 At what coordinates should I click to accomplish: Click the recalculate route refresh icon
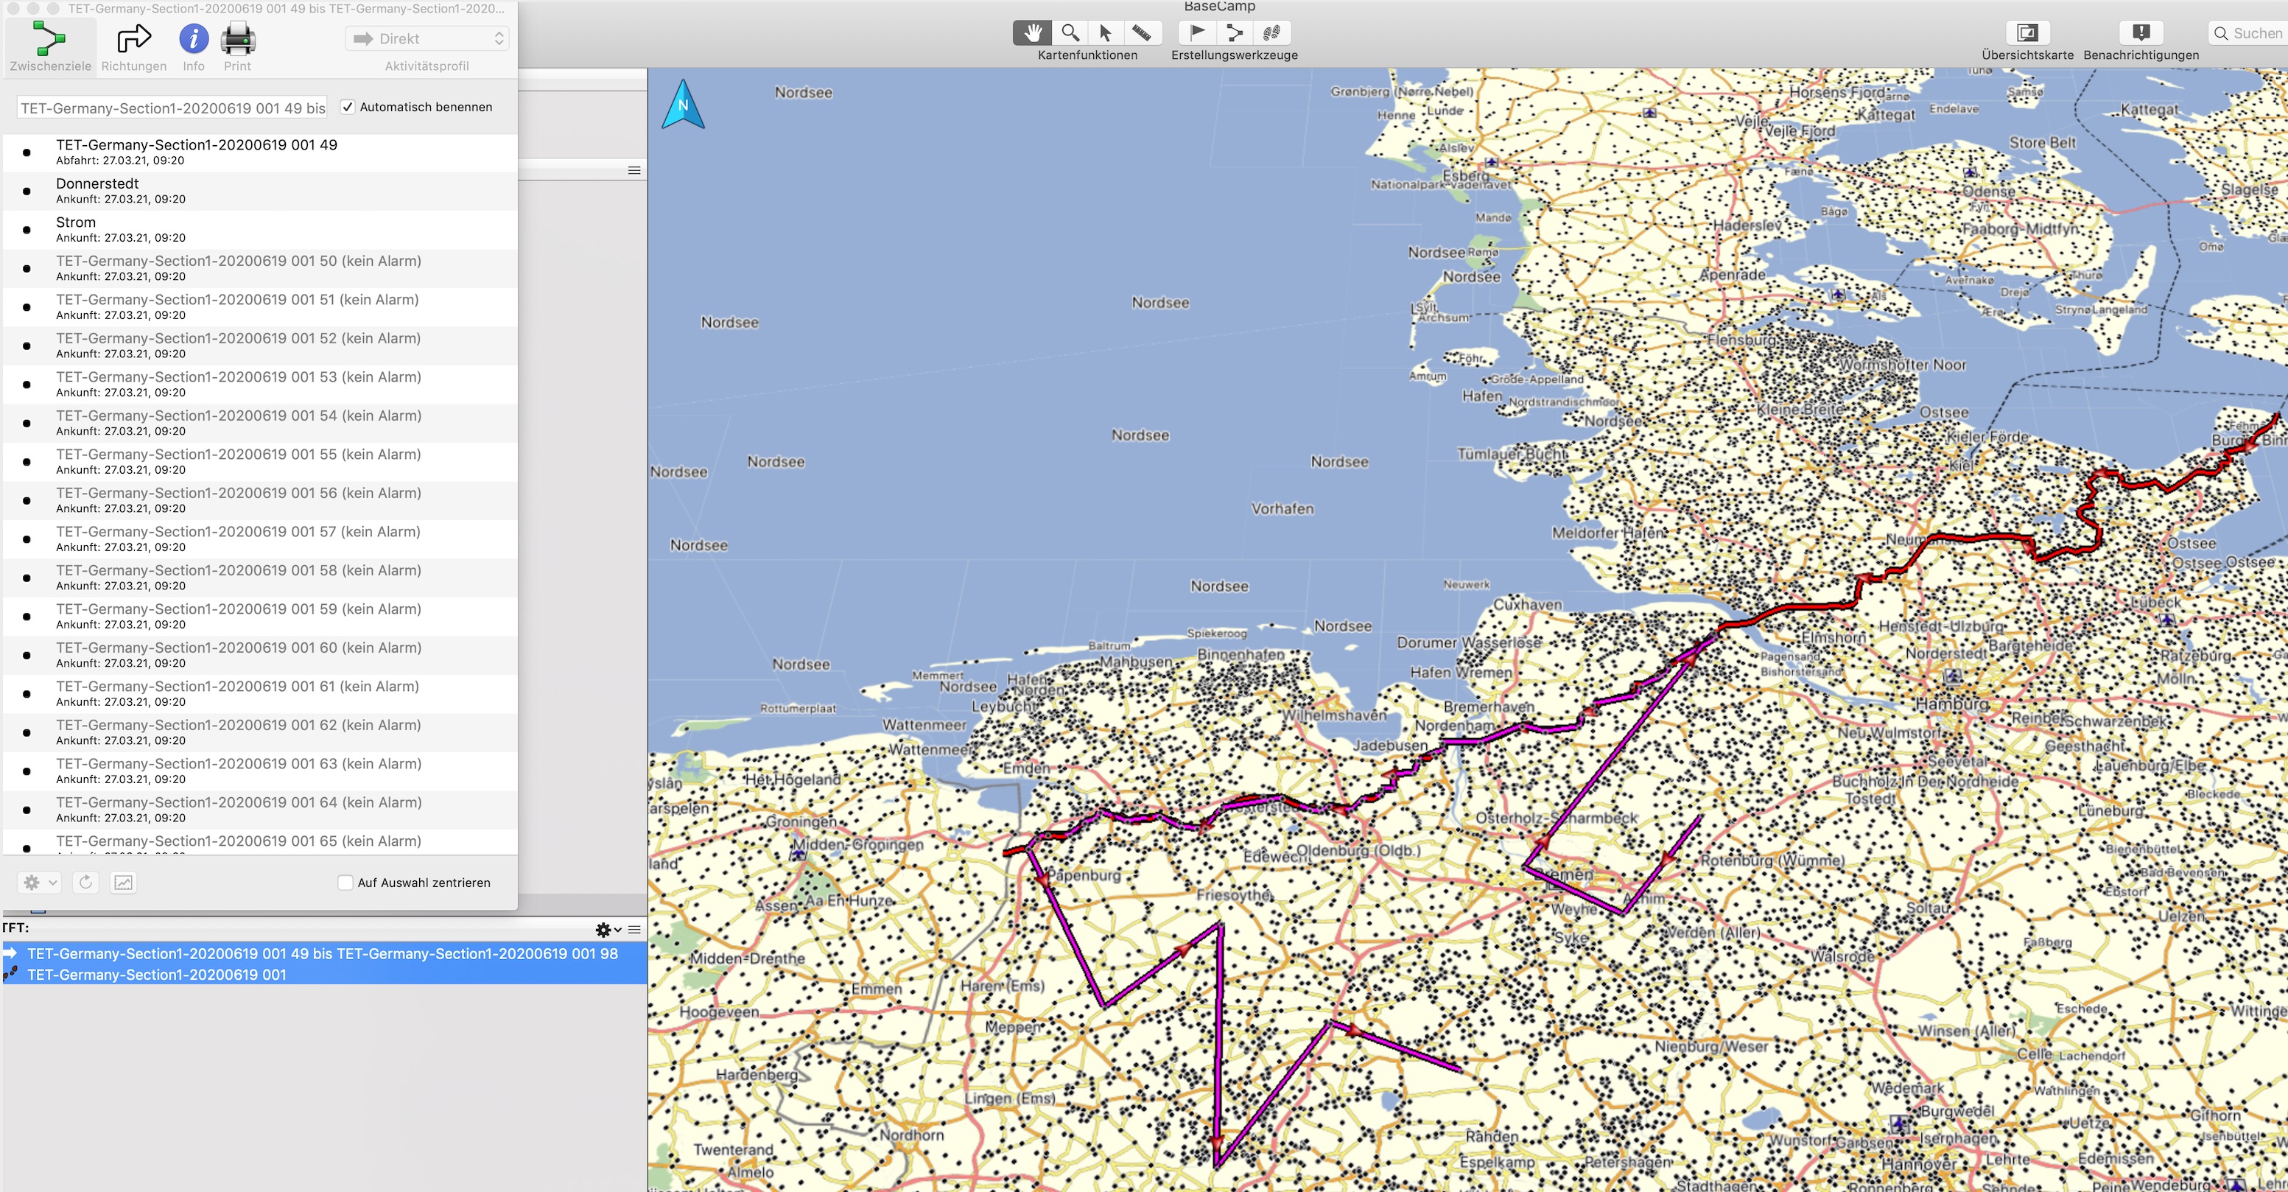coord(86,882)
